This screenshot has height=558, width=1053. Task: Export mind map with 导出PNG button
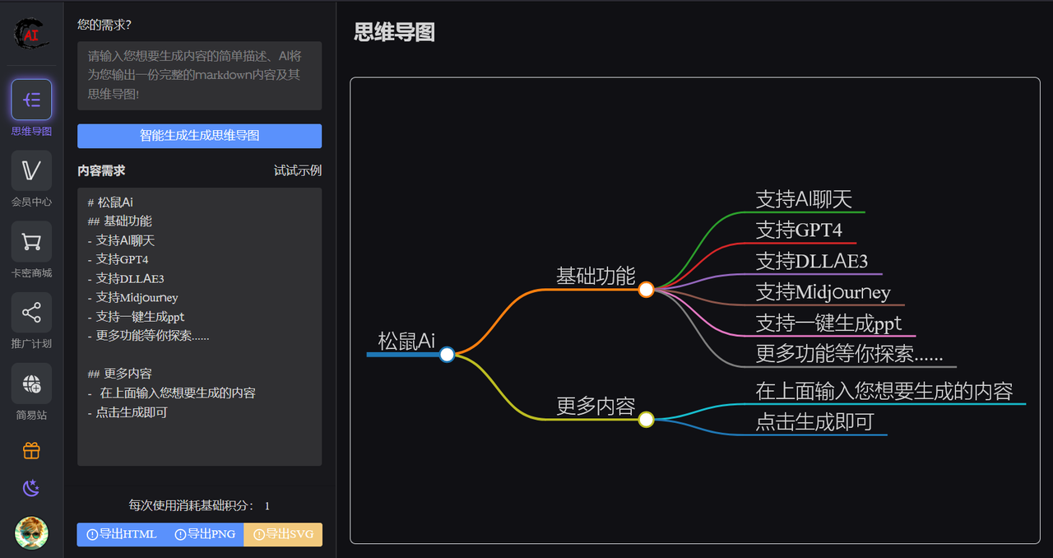[x=205, y=534]
